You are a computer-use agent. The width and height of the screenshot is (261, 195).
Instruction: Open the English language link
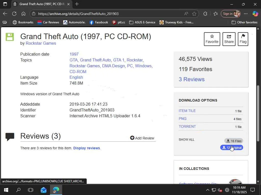pos(76,77)
